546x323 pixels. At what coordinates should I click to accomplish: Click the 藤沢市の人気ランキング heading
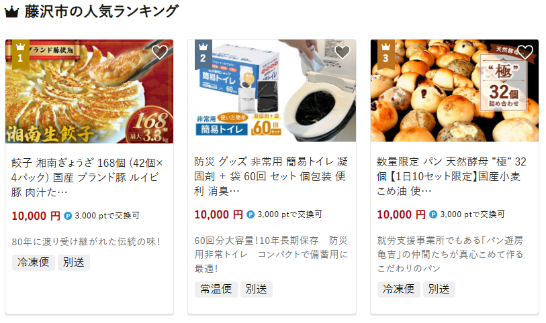pos(101,11)
